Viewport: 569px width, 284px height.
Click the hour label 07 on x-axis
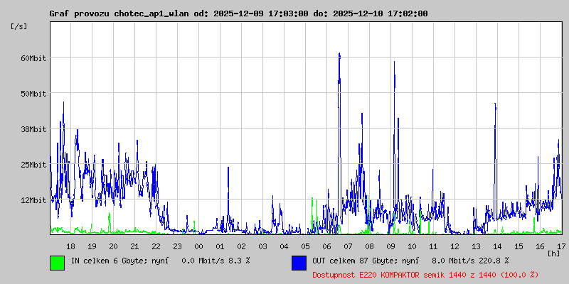tap(348, 246)
